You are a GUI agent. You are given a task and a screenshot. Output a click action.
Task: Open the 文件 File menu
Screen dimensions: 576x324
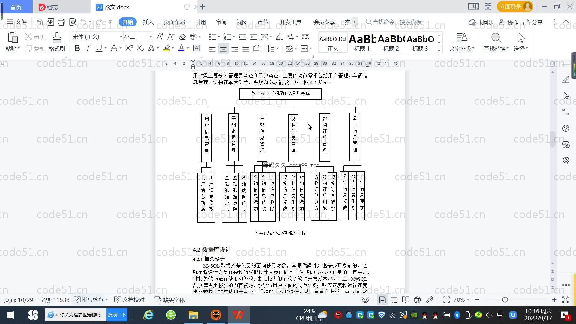click(17, 22)
